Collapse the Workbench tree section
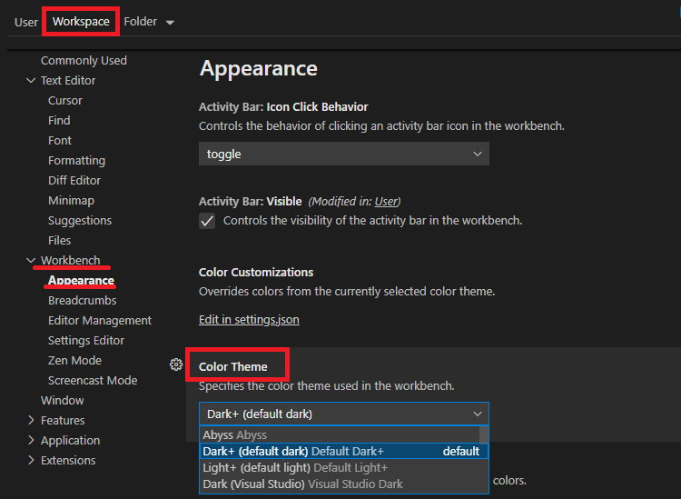 [x=32, y=261]
